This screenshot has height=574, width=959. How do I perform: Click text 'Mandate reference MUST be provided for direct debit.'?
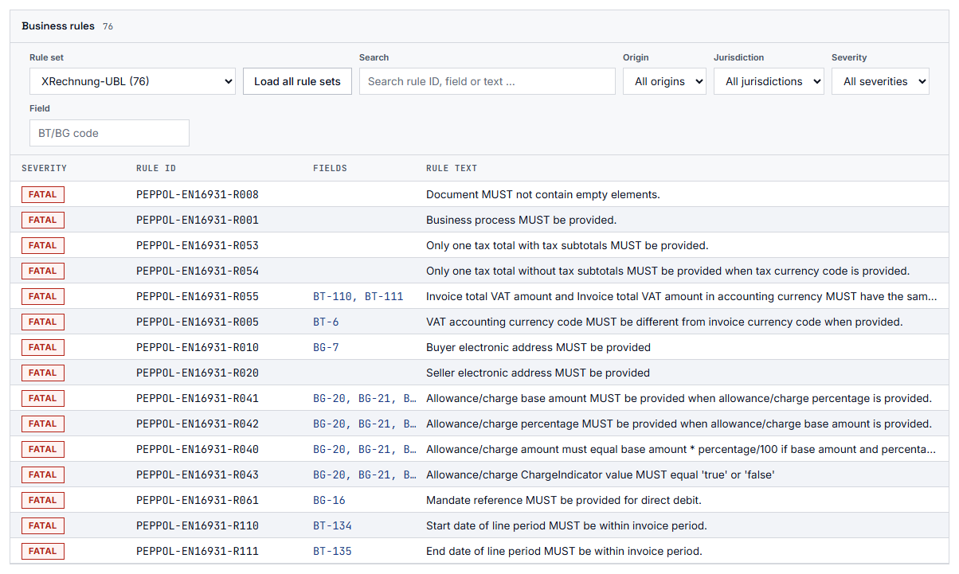pyautogui.click(x=564, y=500)
